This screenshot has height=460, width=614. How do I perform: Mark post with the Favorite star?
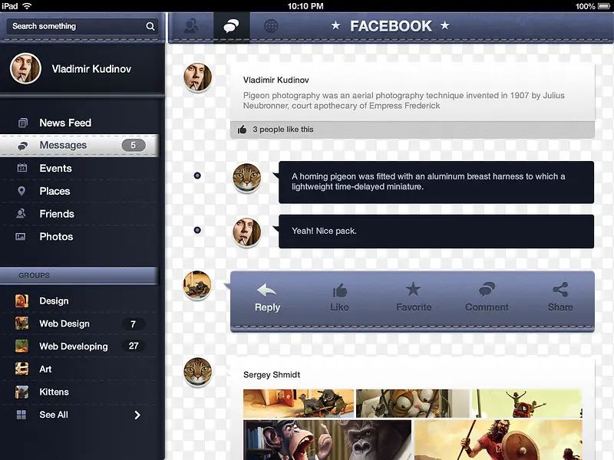(x=413, y=290)
